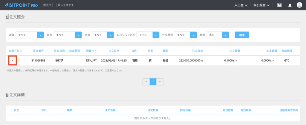
Task: Go to next page with » button
Action: pyautogui.click(x=160, y=82)
